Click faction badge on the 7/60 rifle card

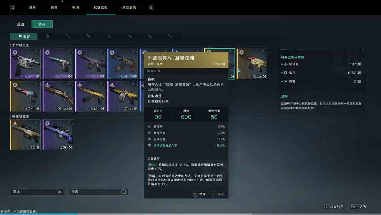(x=112, y=85)
